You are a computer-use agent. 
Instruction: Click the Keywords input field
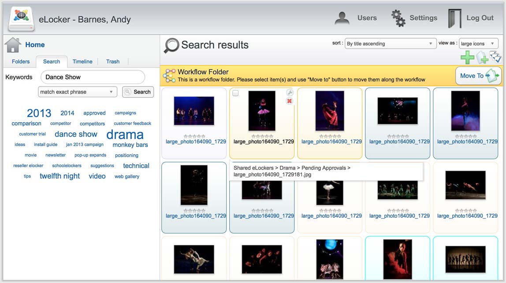coord(93,77)
